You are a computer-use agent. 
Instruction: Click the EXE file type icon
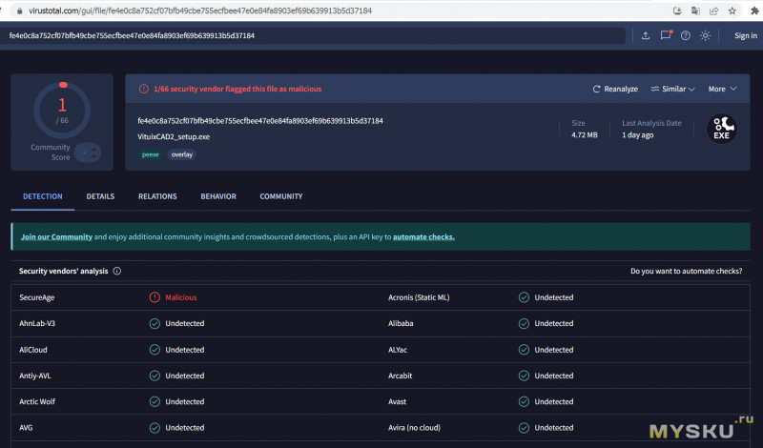click(x=721, y=129)
